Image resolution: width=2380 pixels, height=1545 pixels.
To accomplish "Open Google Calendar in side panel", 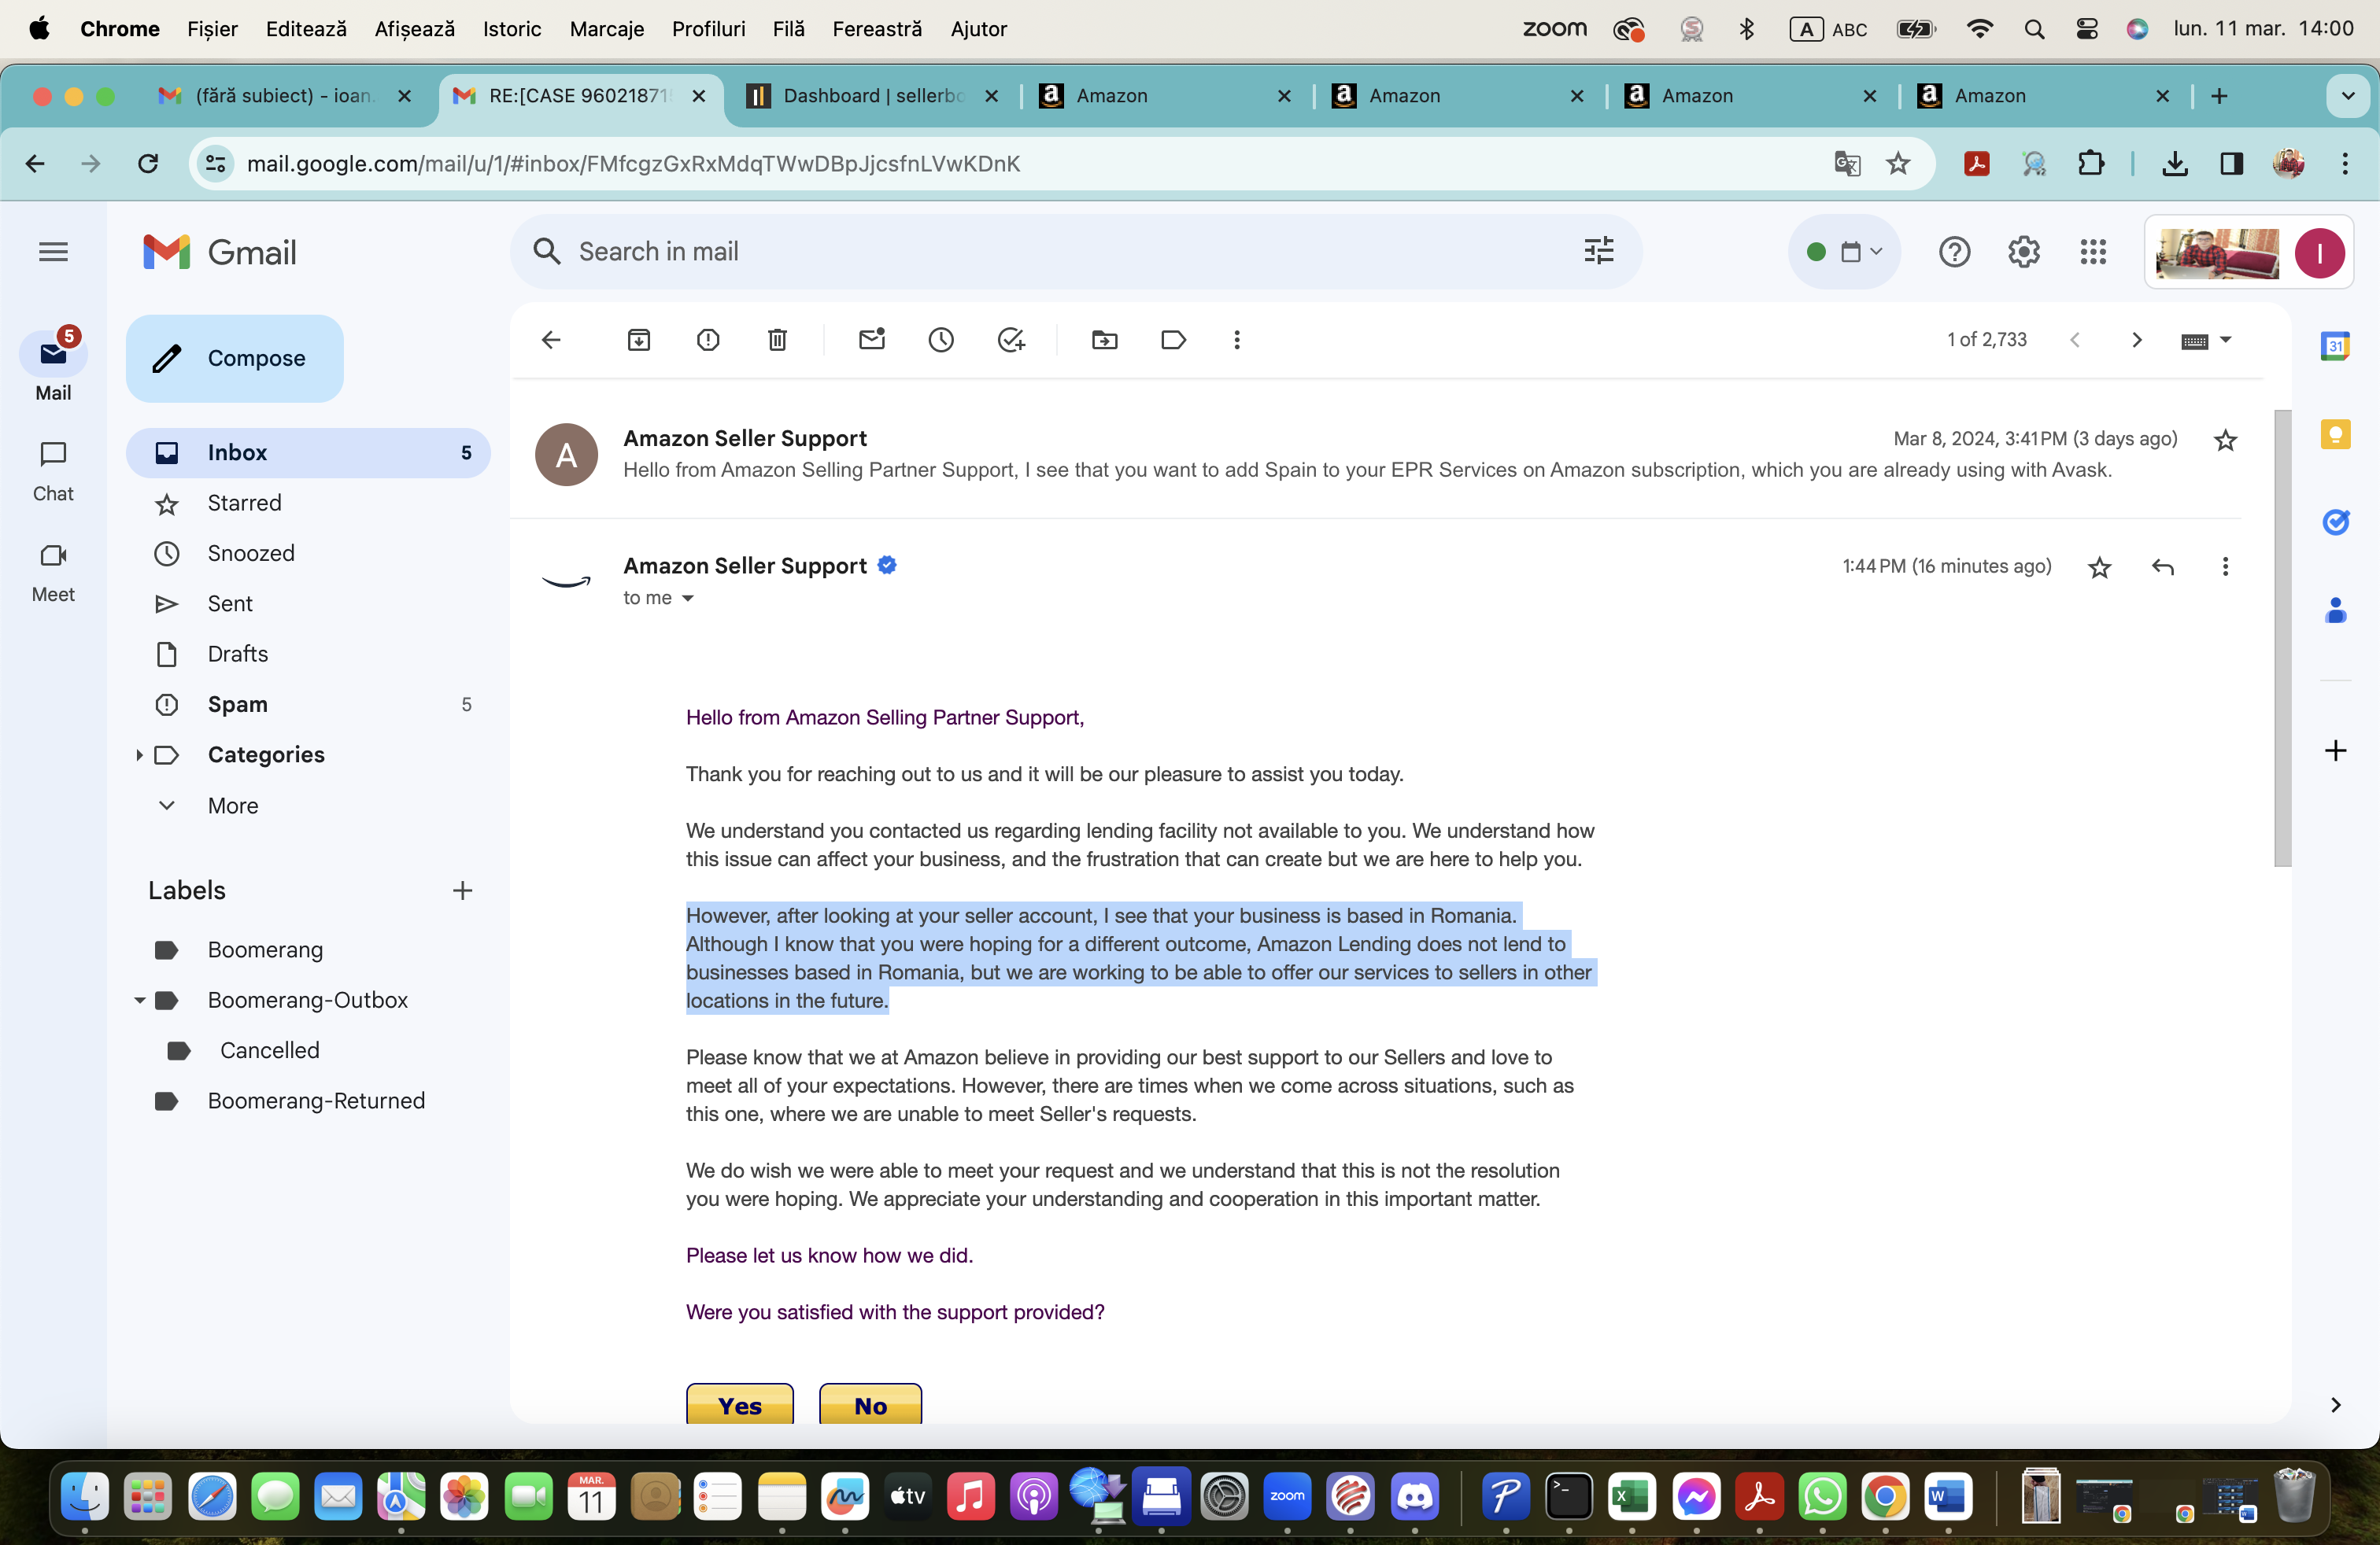I will point(2335,346).
